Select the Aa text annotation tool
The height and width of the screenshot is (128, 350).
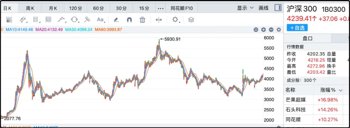(100, 20)
